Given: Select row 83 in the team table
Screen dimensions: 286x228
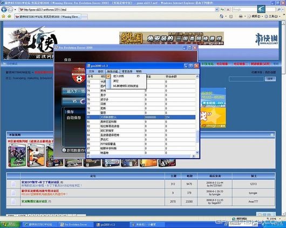Looking at the screenshot, I should point(141,130).
